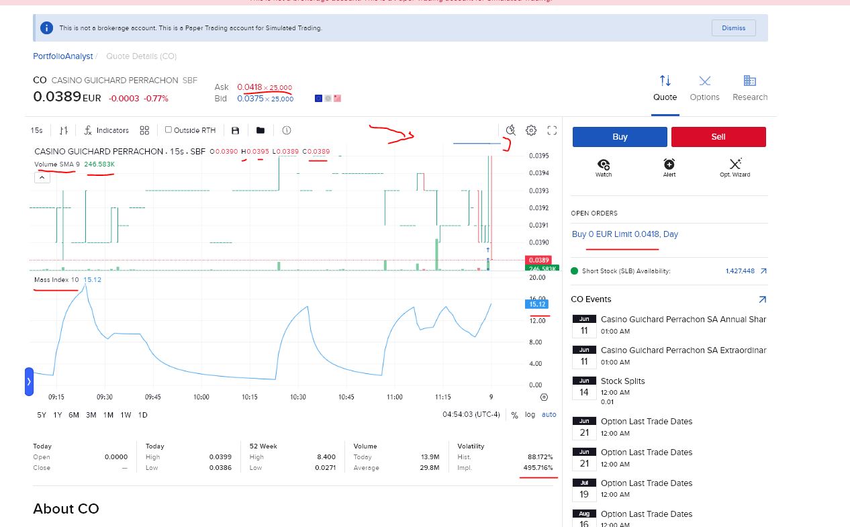
Task: Select the 6M chart range
Action: (74, 415)
